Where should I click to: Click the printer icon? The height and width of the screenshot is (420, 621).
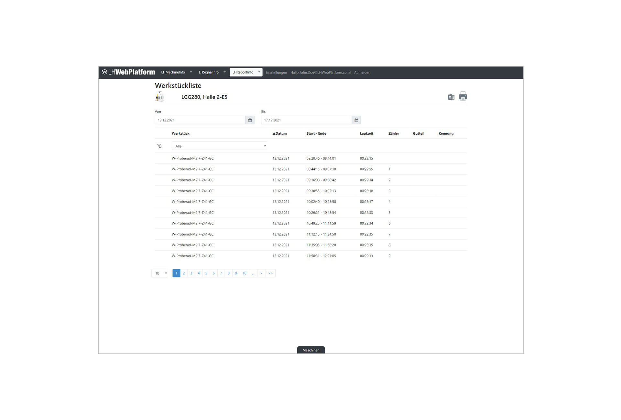pos(463,96)
